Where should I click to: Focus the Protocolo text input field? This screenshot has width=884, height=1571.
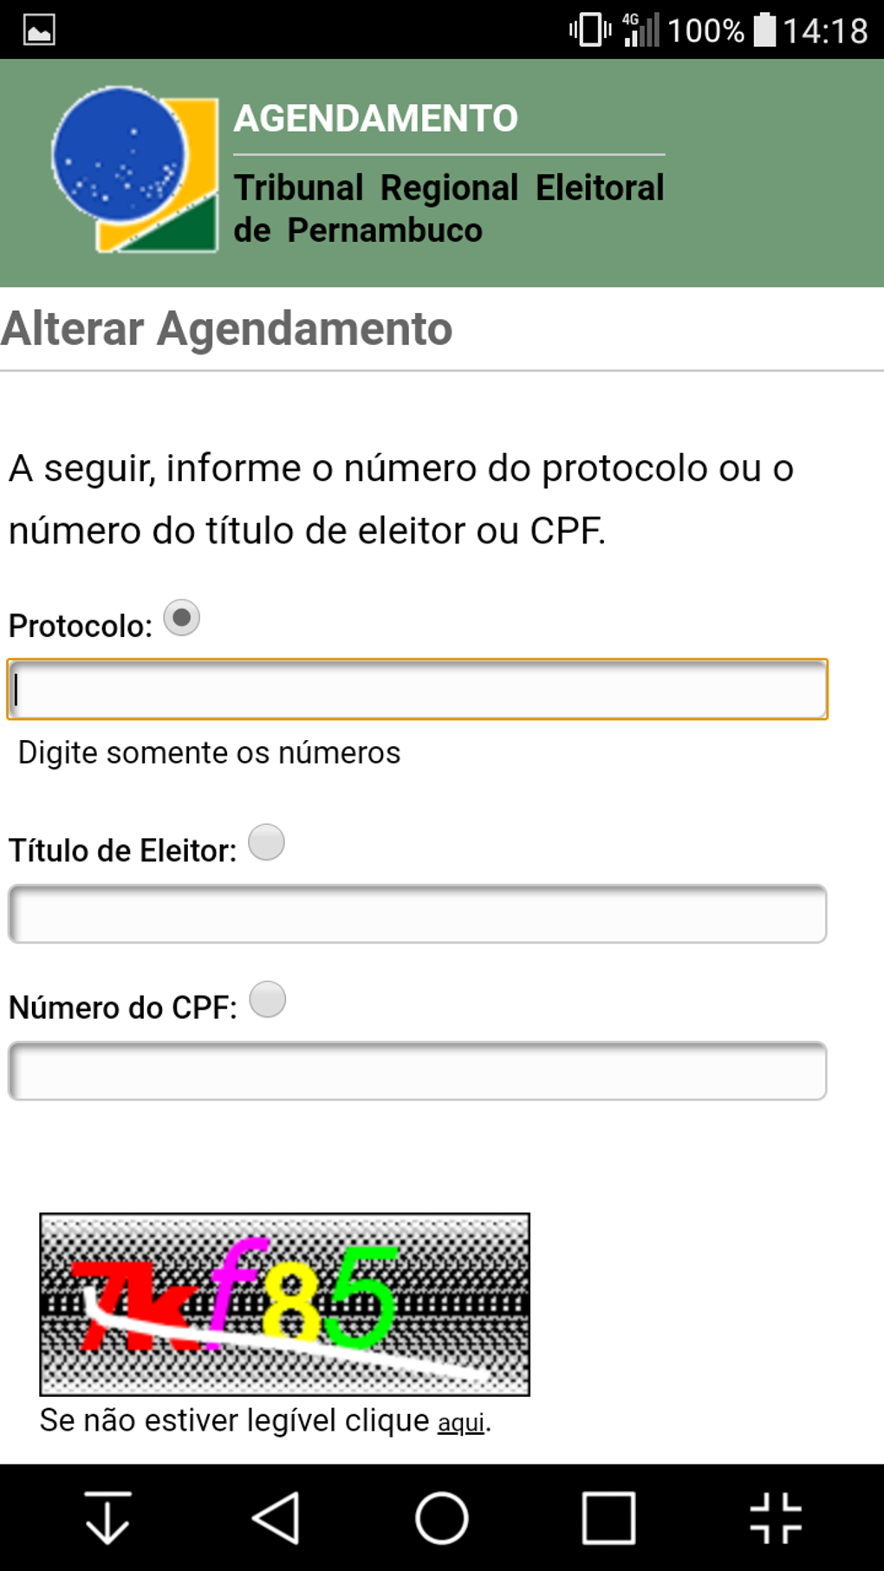417,690
